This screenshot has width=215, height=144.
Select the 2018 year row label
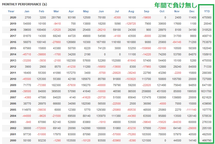pos(13,30)
